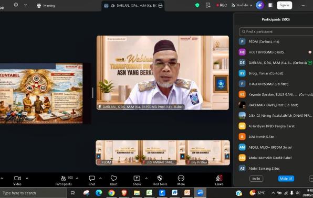This screenshot has width=313, height=198.
Task: Open PowerPoint from taskbar
Action: (187, 193)
